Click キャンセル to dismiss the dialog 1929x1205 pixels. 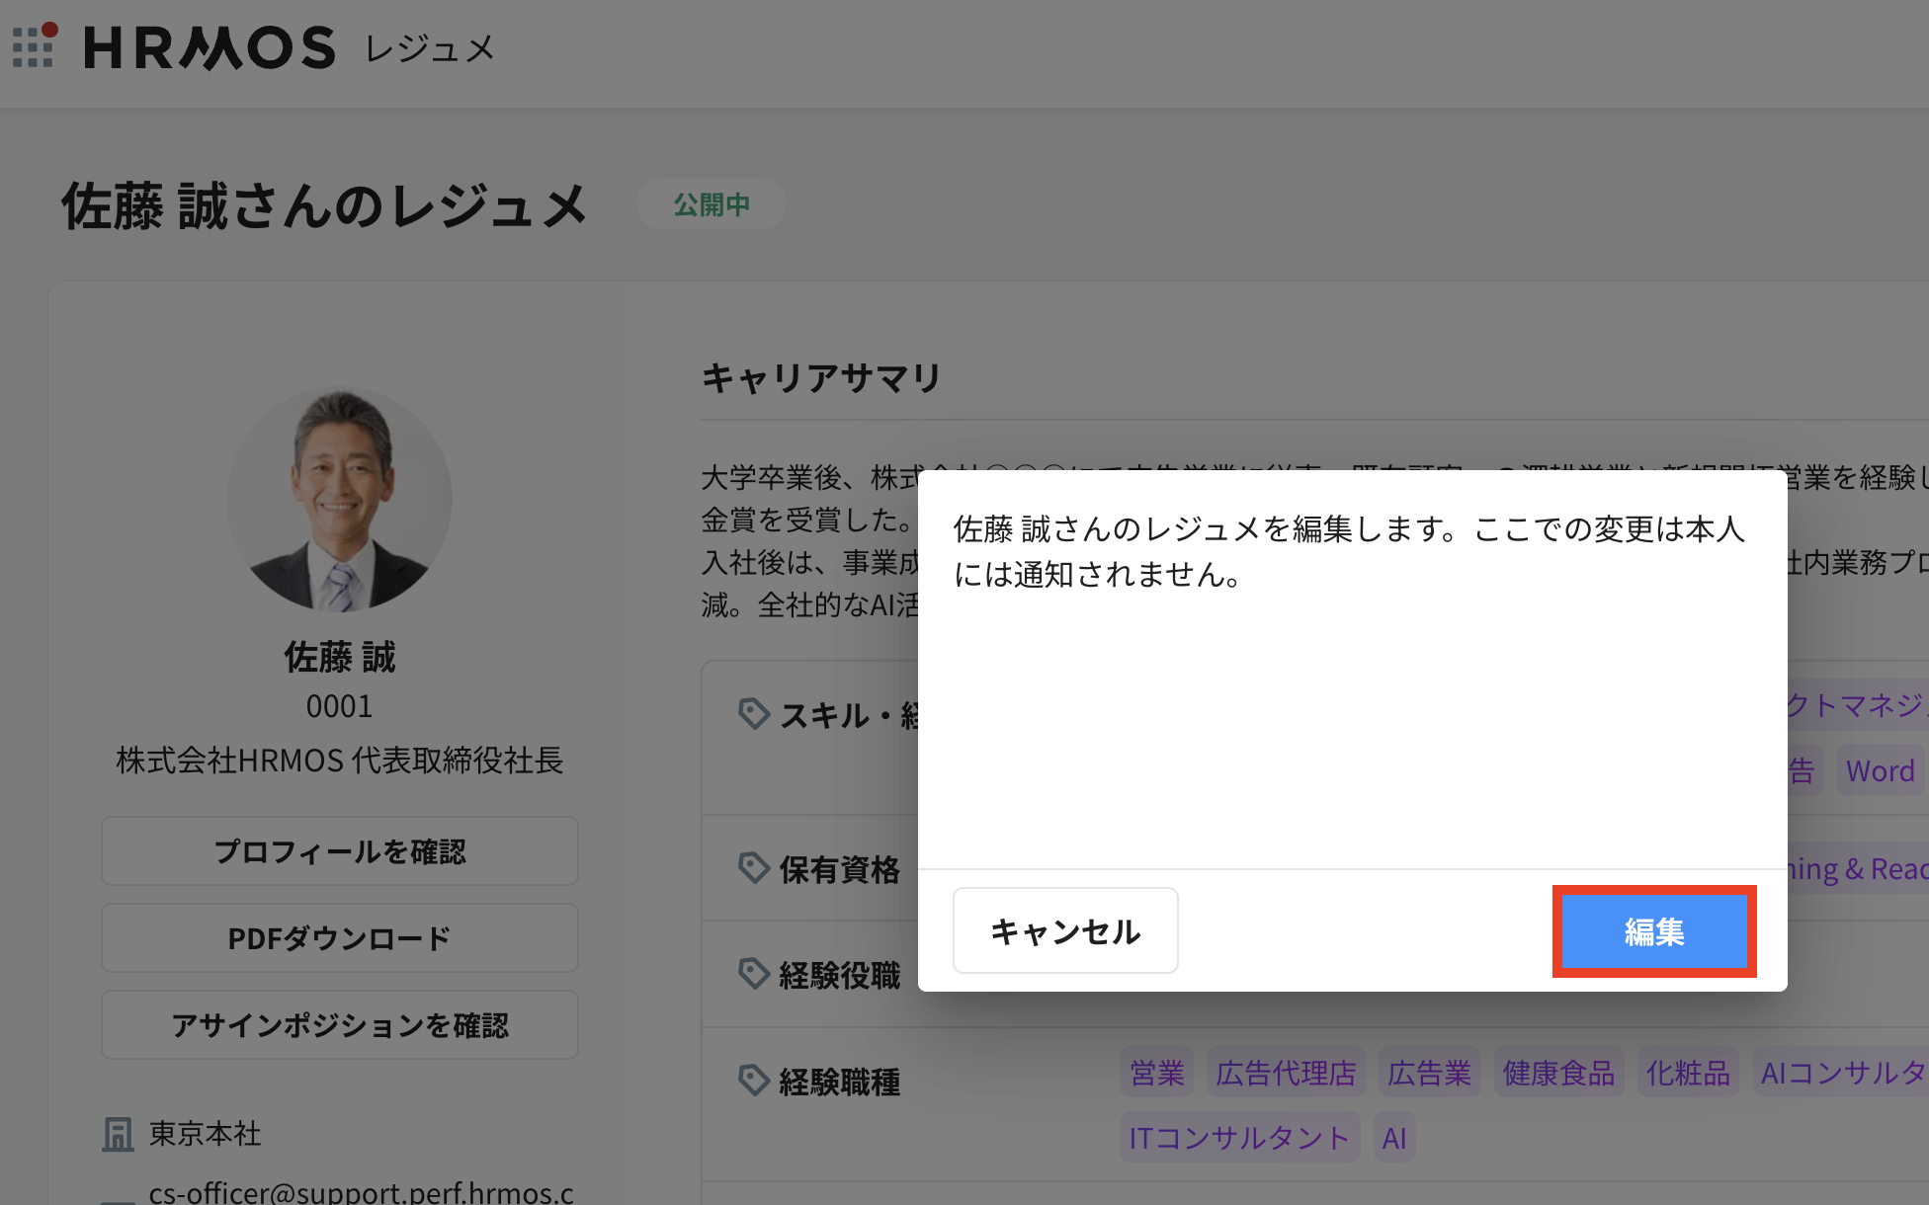point(1065,929)
